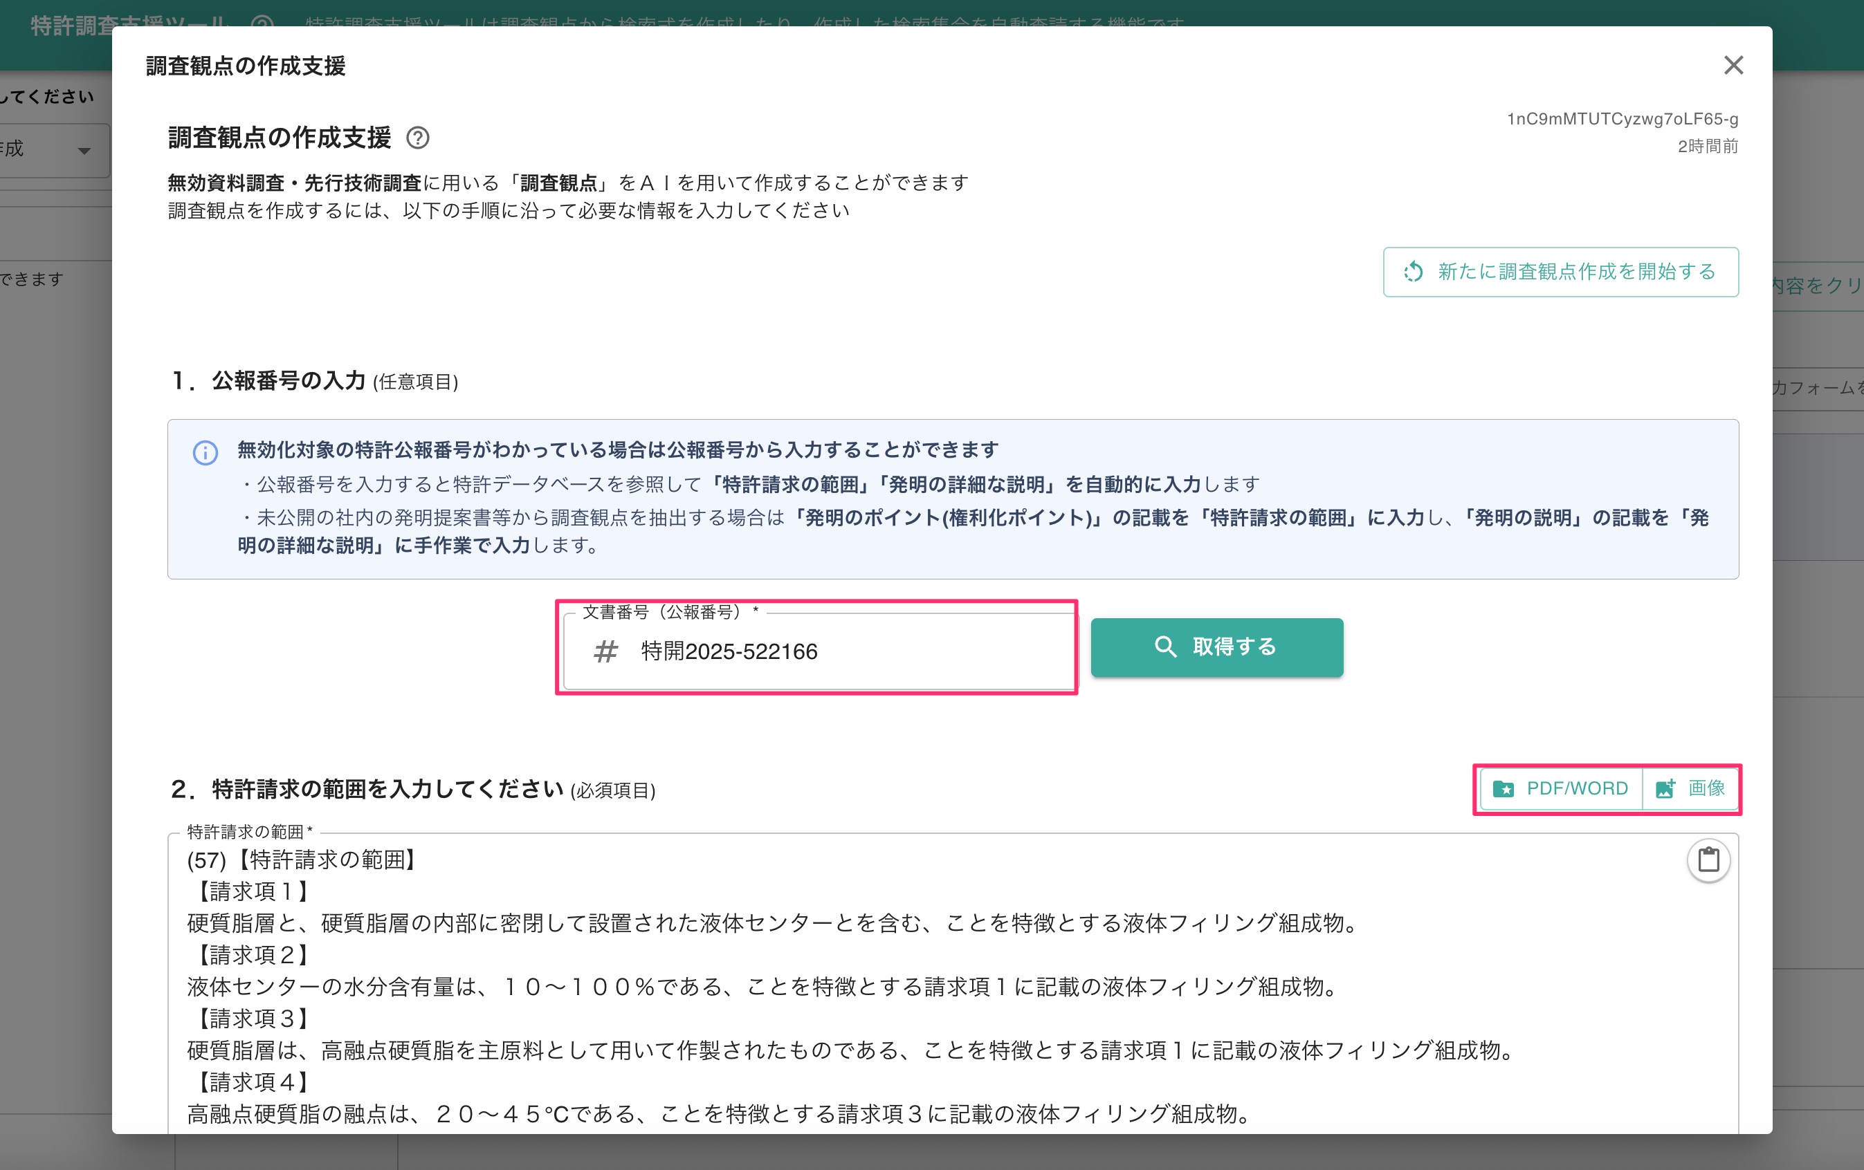Click the (57)【特許請求の範囲】 line

pos(304,860)
